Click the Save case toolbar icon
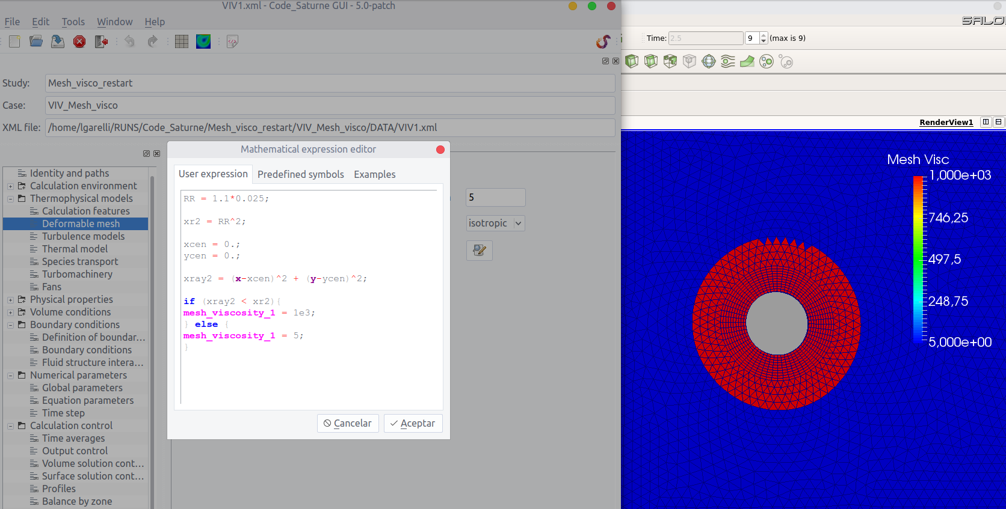Image resolution: width=1006 pixels, height=509 pixels. pos(58,41)
